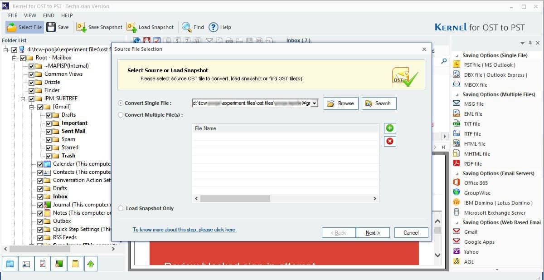Open the FIND menu
This screenshot has height=280, width=544.
pyautogui.click(x=49, y=15)
